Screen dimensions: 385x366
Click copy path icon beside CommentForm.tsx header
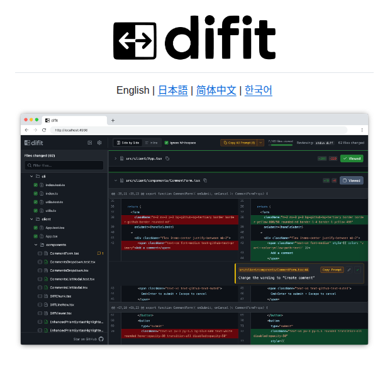(x=206, y=180)
